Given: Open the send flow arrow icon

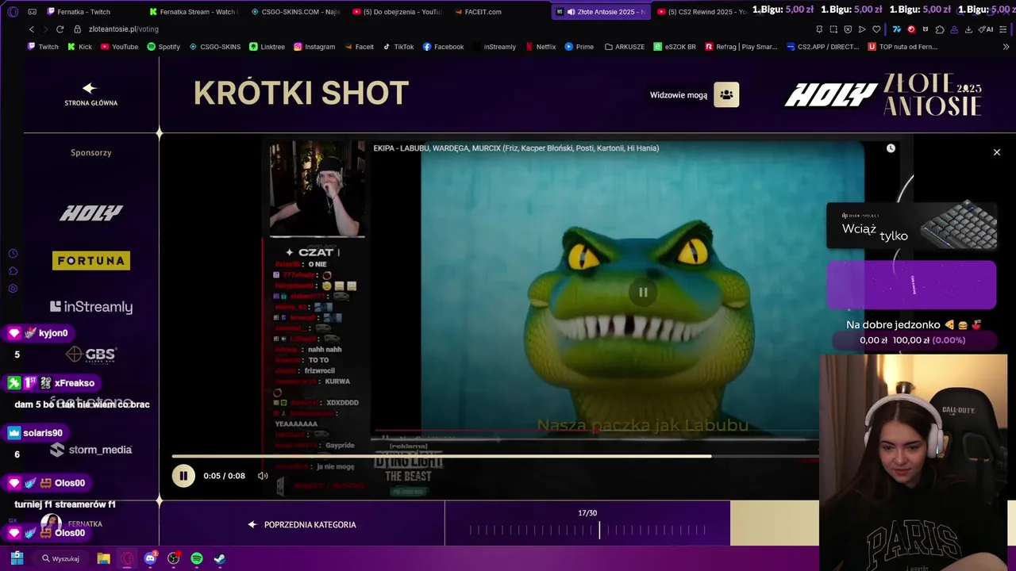Looking at the screenshot, I should (x=862, y=29).
